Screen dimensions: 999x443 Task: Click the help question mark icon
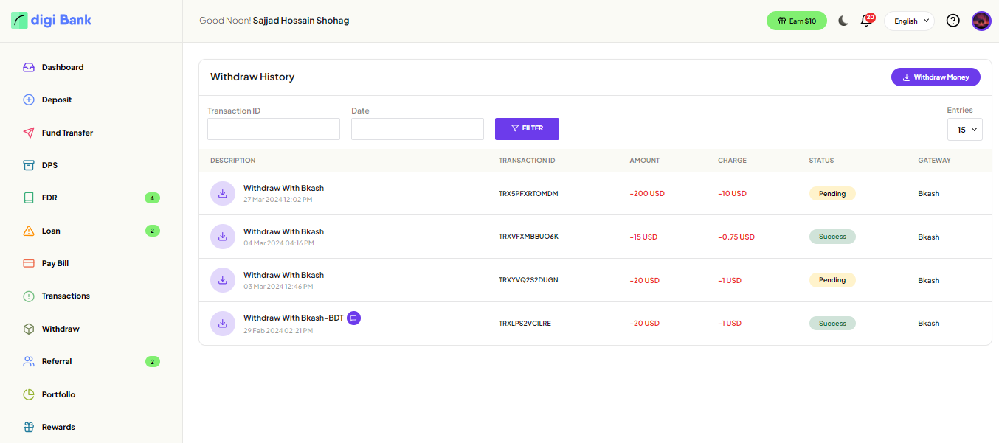click(953, 21)
